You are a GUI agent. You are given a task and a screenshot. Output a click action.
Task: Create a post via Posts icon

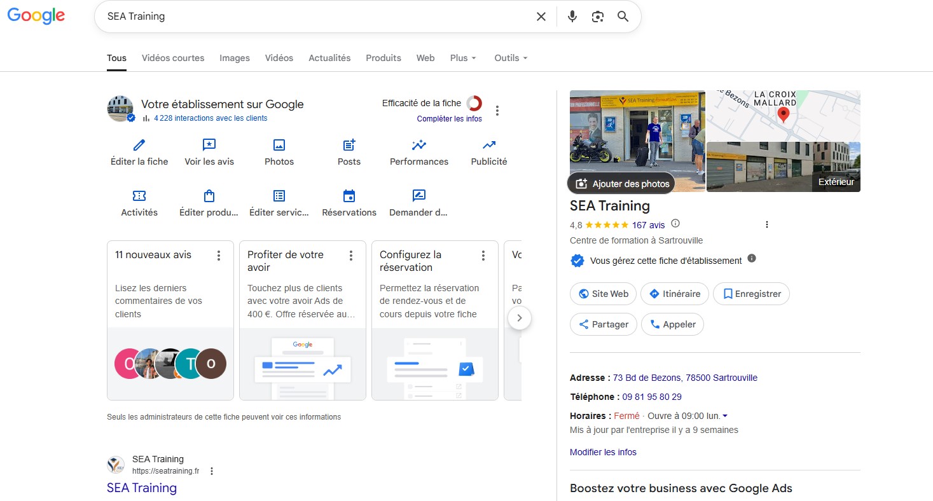pos(349,145)
